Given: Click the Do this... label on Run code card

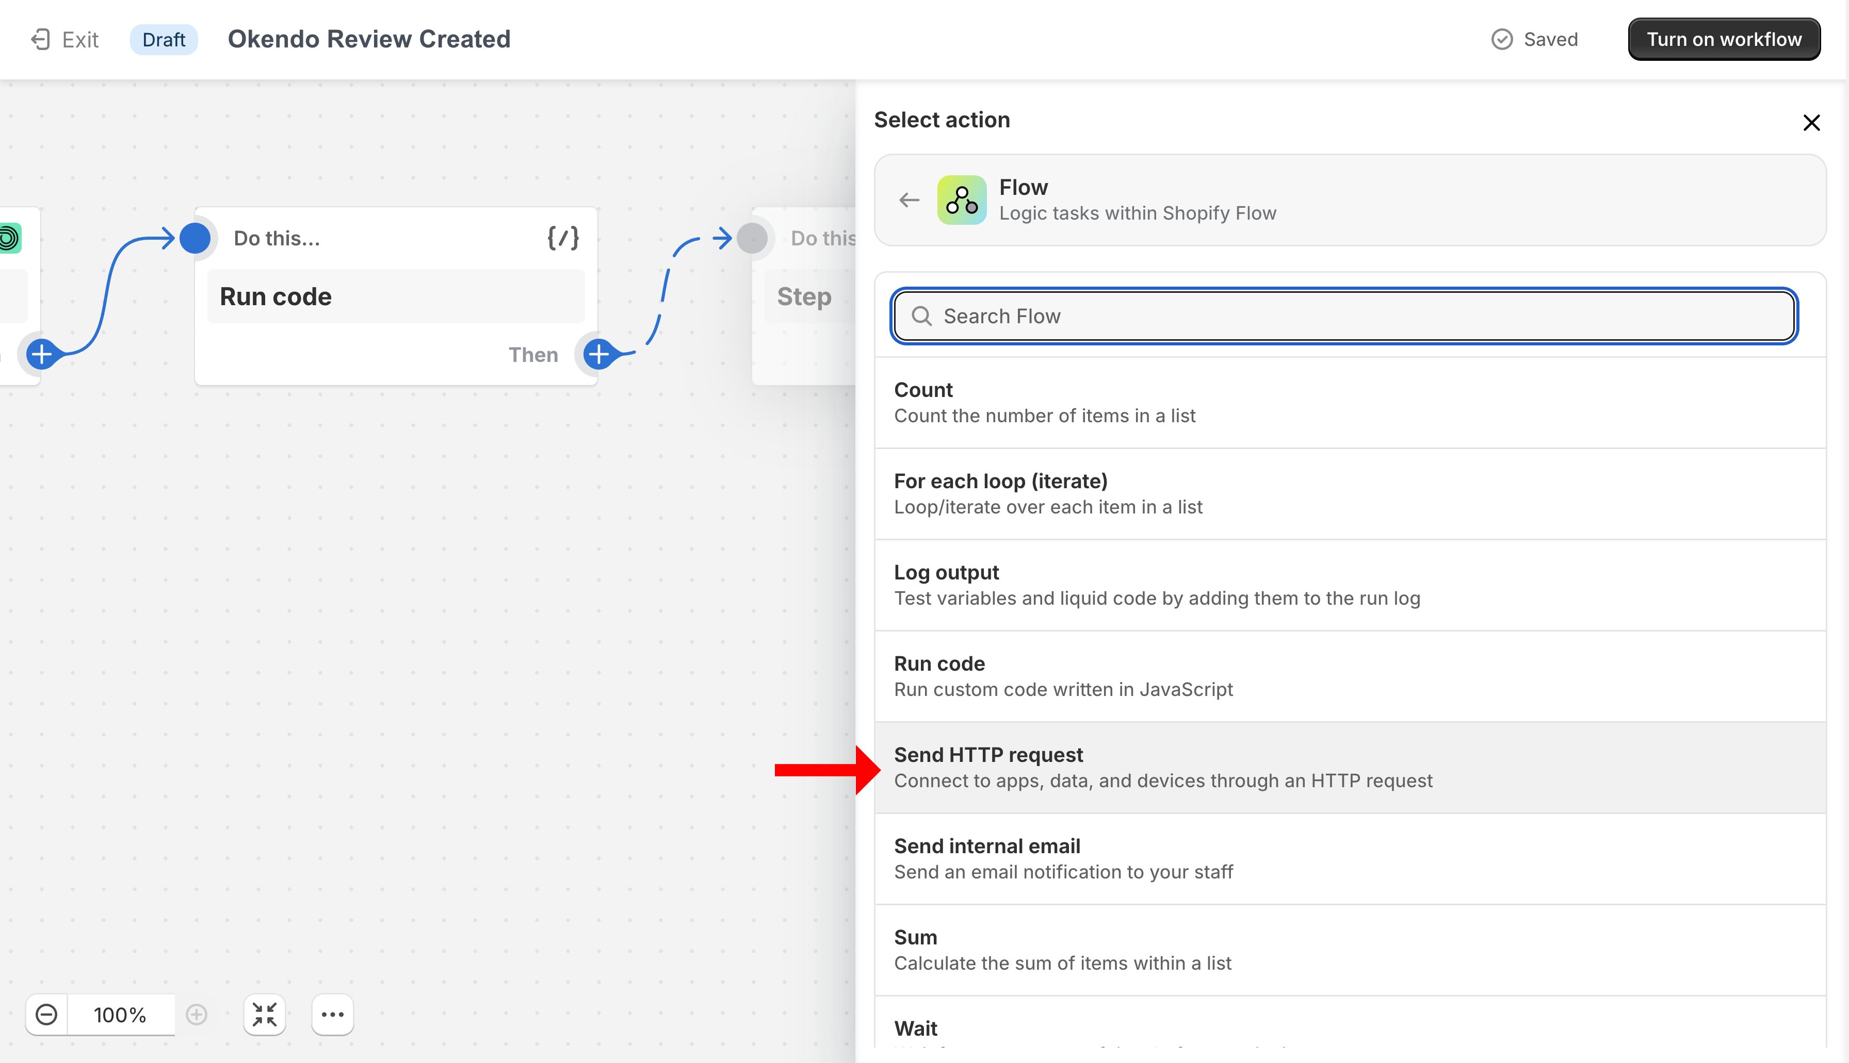Looking at the screenshot, I should pyautogui.click(x=277, y=238).
